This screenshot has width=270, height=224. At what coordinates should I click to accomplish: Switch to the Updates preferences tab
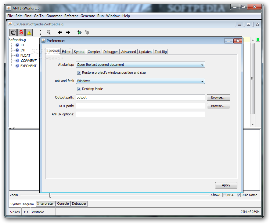coord(145,52)
